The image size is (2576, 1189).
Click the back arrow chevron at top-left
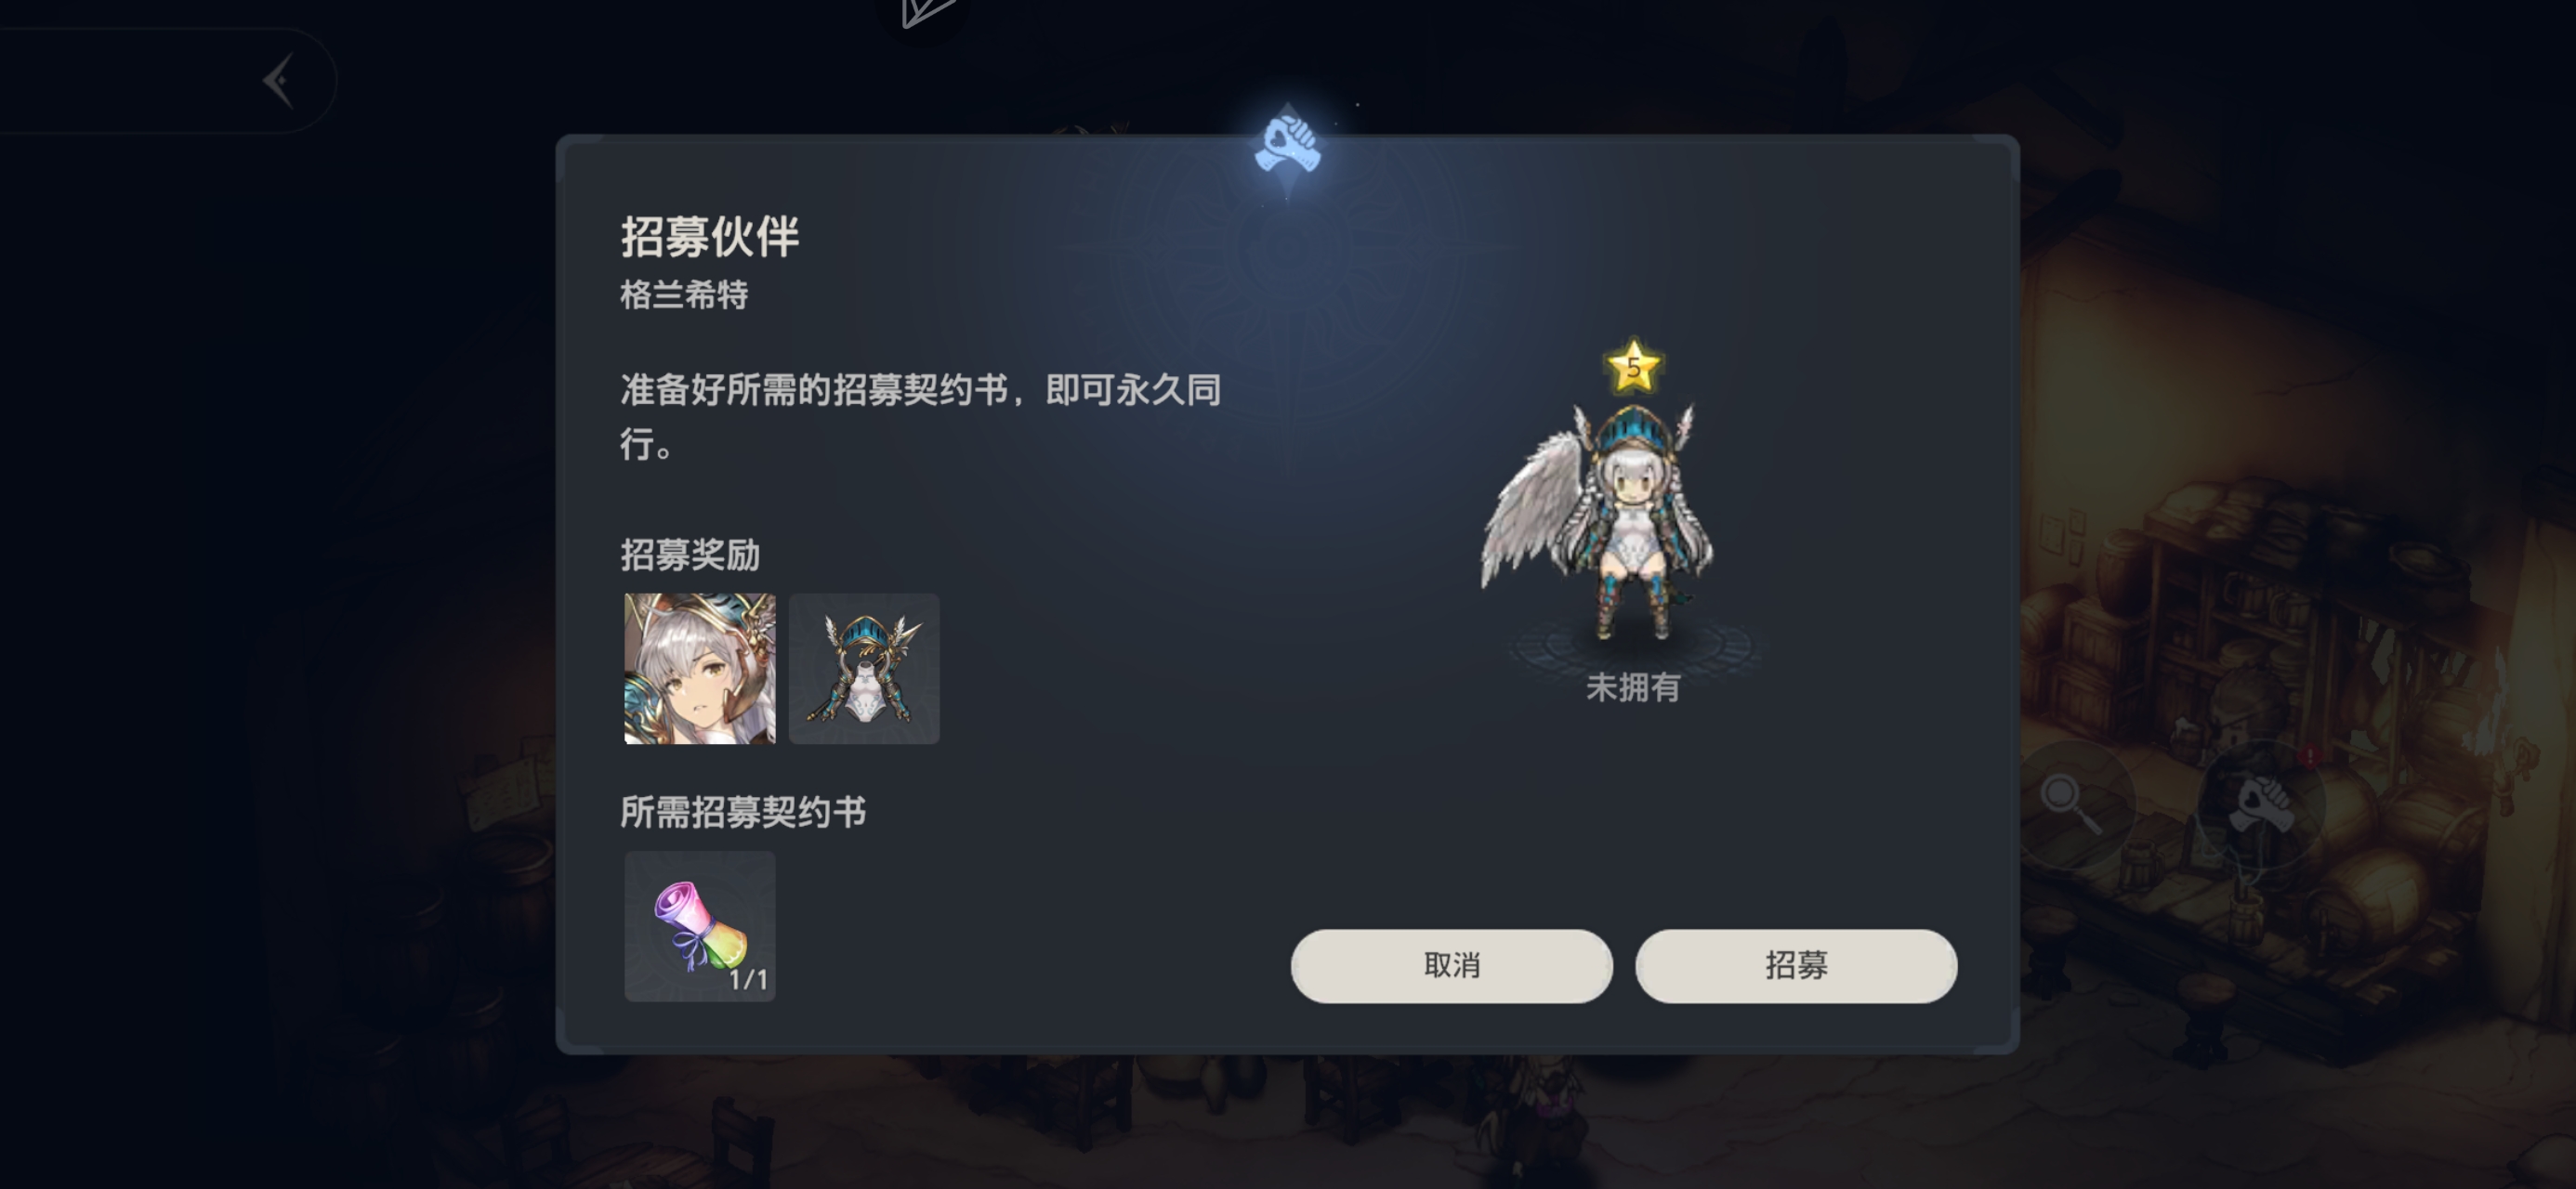[279, 80]
